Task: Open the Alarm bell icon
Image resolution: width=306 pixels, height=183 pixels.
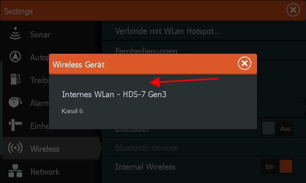Action: [15, 102]
